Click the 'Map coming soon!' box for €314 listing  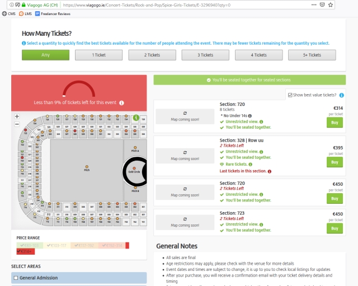pyautogui.click(x=185, y=116)
